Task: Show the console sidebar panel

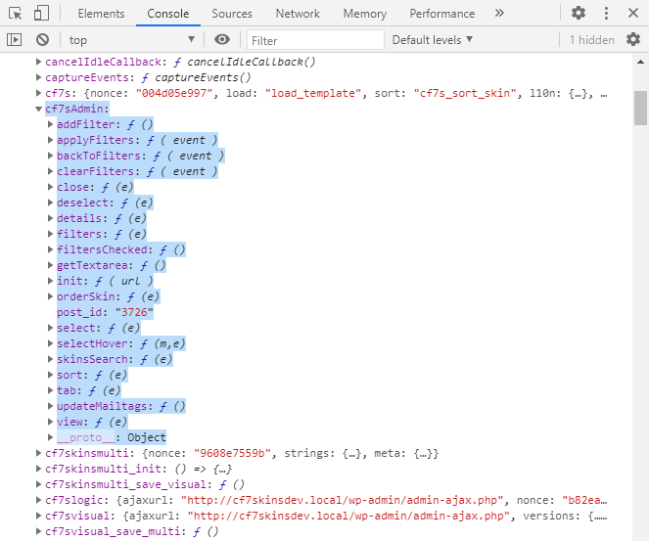Action: [15, 40]
